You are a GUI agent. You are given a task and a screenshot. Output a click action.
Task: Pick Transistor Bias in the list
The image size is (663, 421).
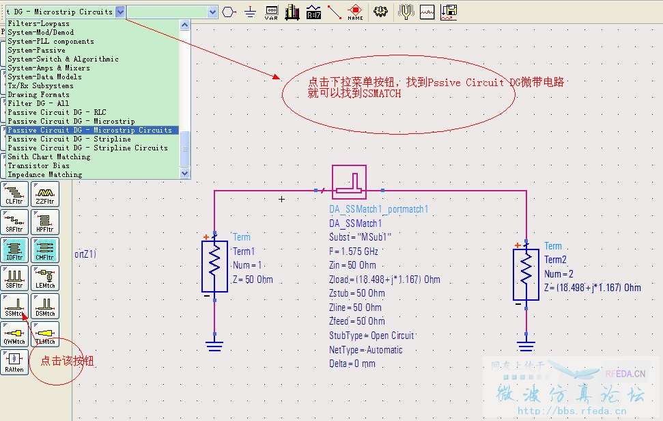point(92,166)
